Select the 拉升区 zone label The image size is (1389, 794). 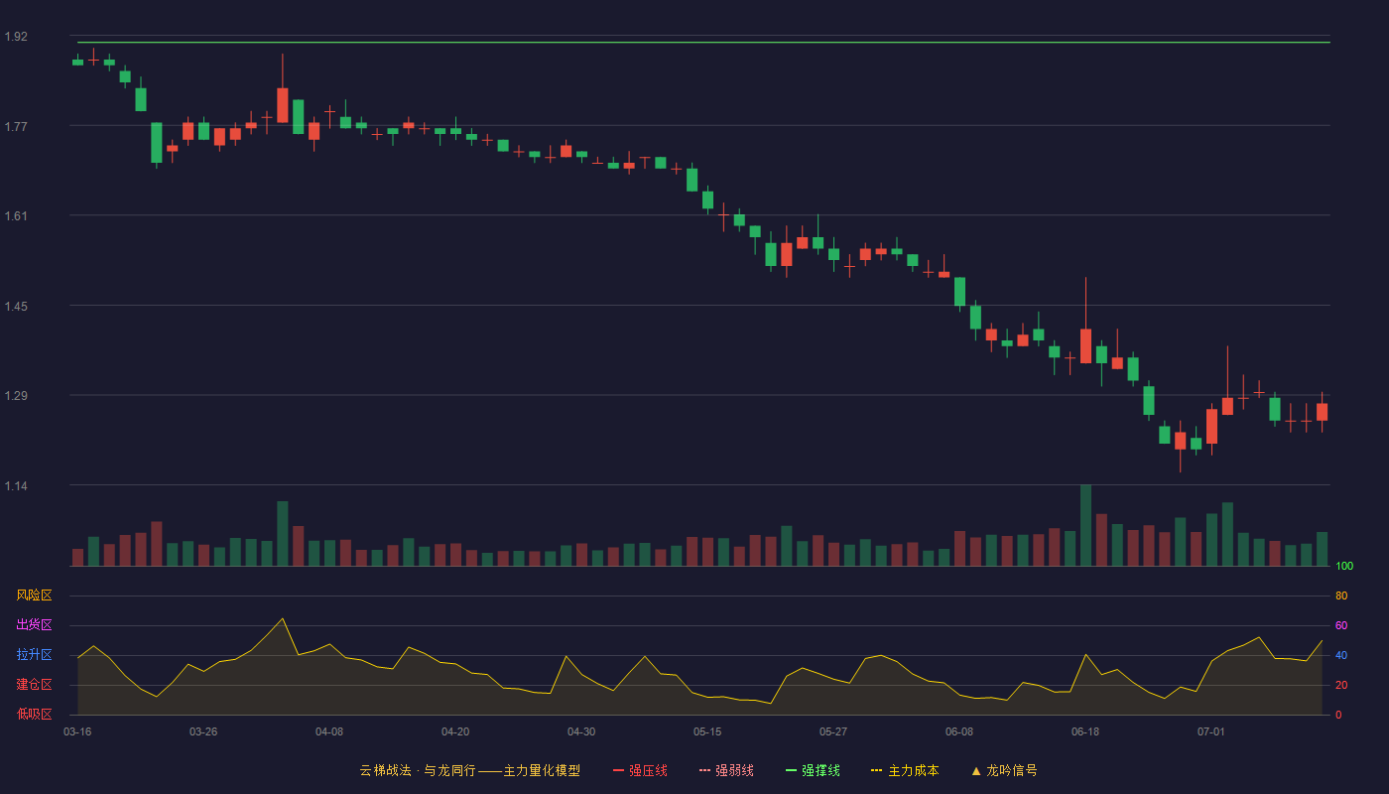(34, 655)
